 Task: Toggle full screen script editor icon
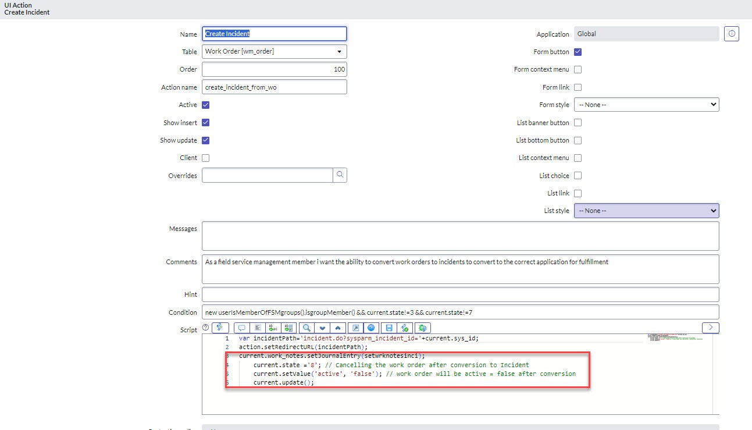point(355,328)
